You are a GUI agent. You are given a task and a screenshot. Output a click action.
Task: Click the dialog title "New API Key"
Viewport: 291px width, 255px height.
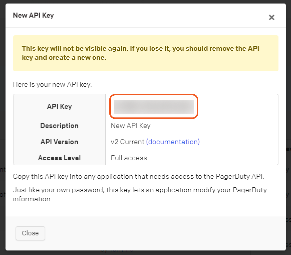tap(33, 15)
